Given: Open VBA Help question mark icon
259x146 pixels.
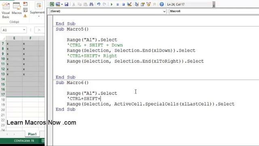Looking at the screenshot, I should (x=162, y=4).
